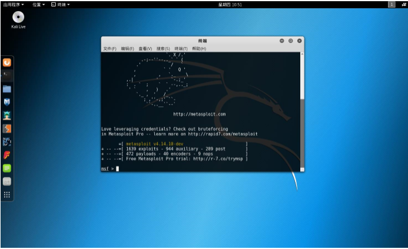
Task: Open the 搜索(S) terminal menu
Action: pos(163,49)
